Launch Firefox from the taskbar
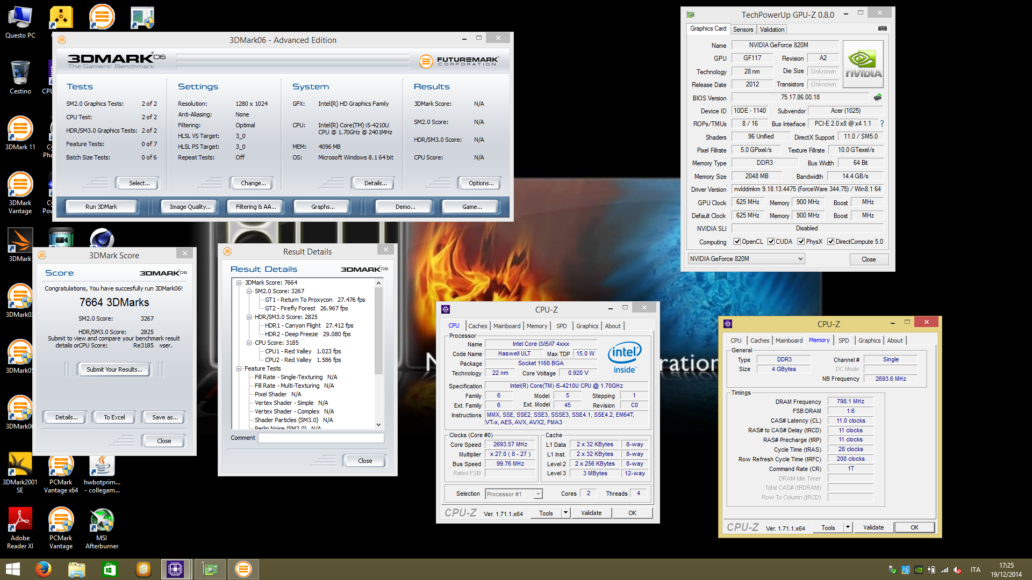Viewport: 1032px width, 580px height. tap(43, 569)
